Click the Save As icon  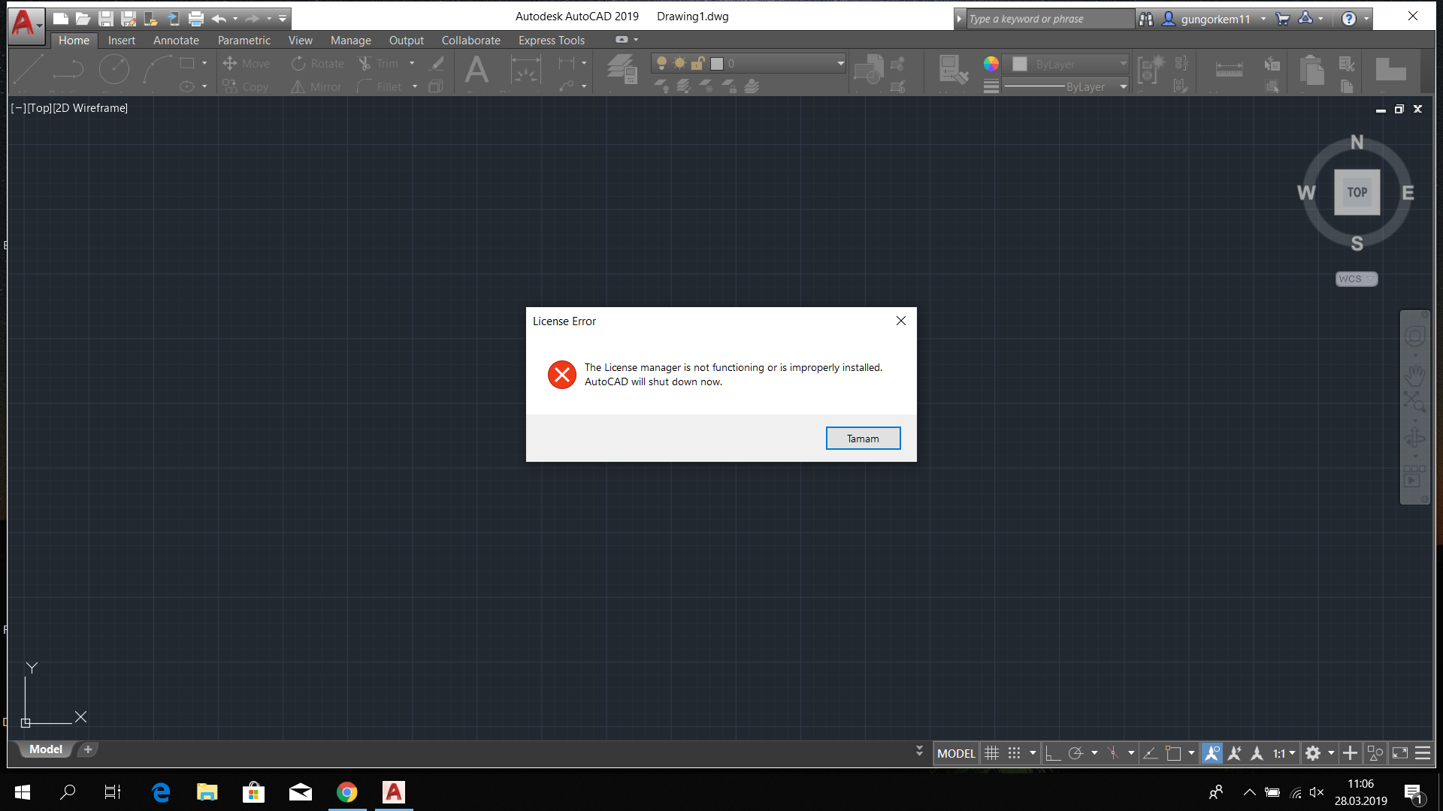click(x=129, y=19)
